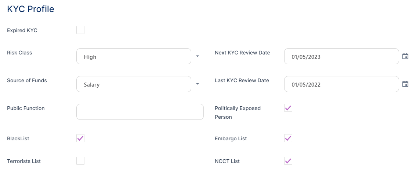Open calendar picker for Last KYC Review Date
The height and width of the screenshot is (171, 420).
[405, 84]
